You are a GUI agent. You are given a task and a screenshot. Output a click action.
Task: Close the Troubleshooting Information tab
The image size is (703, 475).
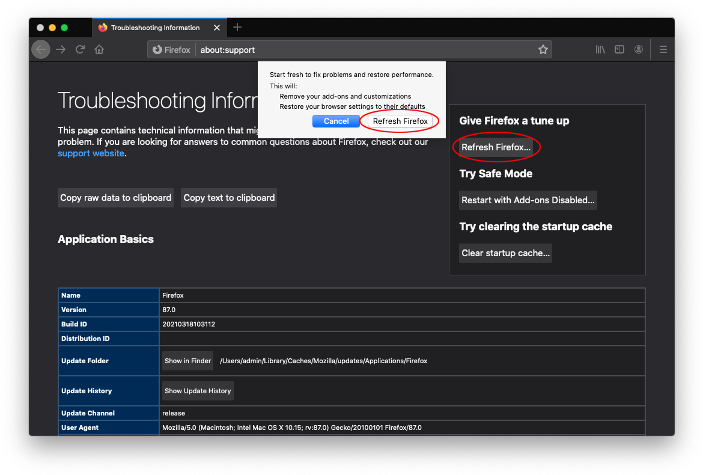tap(217, 28)
